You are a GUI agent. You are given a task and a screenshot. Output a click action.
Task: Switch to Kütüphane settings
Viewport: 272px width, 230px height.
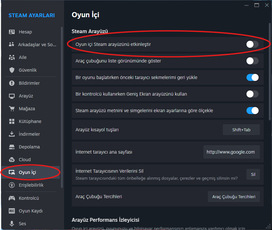tap(30, 121)
